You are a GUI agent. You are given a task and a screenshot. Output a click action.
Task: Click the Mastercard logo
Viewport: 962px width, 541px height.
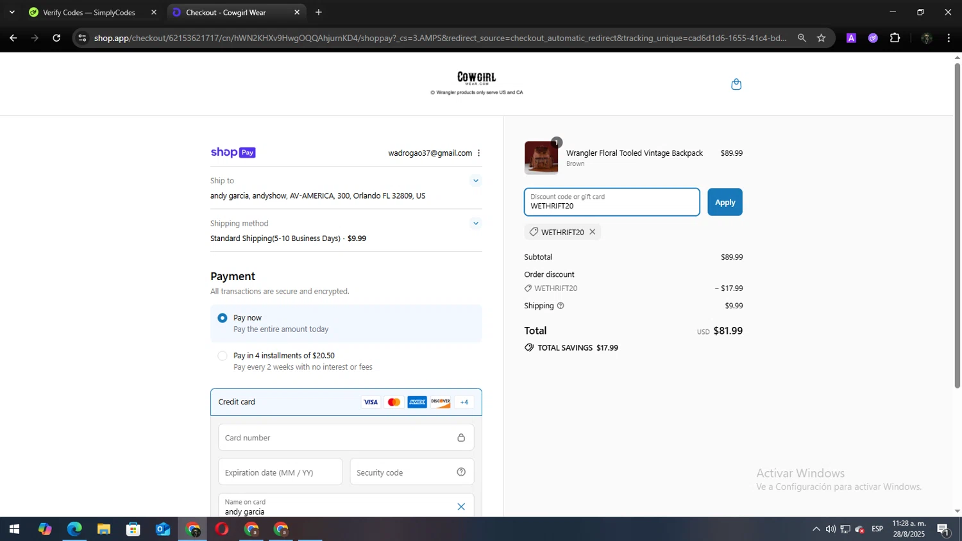394,403
